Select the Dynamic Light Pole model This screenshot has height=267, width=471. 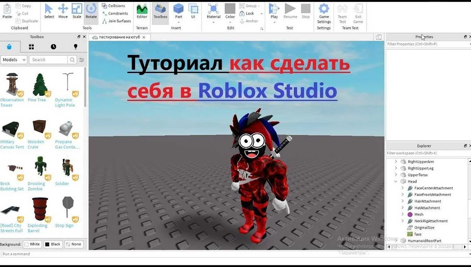(x=67, y=90)
